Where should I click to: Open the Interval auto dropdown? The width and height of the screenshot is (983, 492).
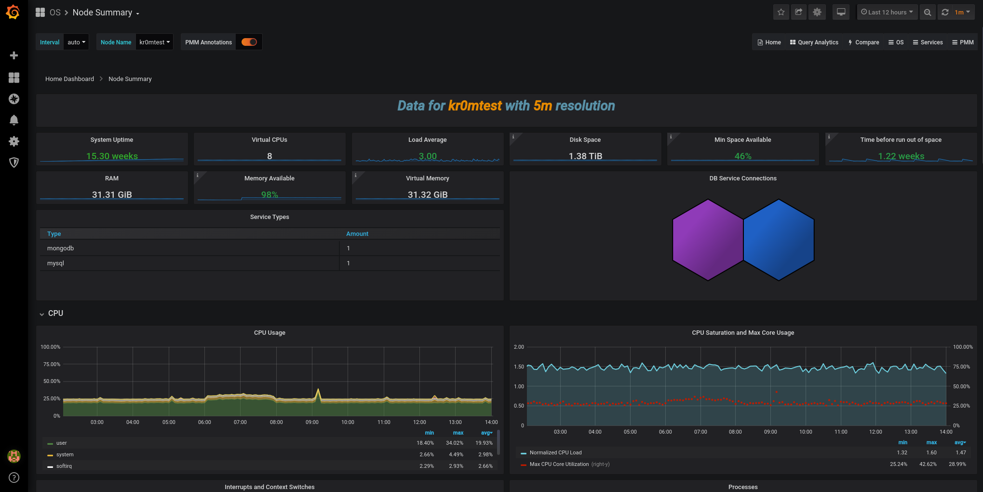coord(76,42)
